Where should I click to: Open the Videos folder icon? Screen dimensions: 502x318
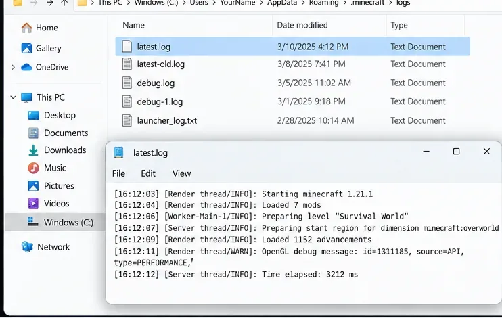pos(33,204)
